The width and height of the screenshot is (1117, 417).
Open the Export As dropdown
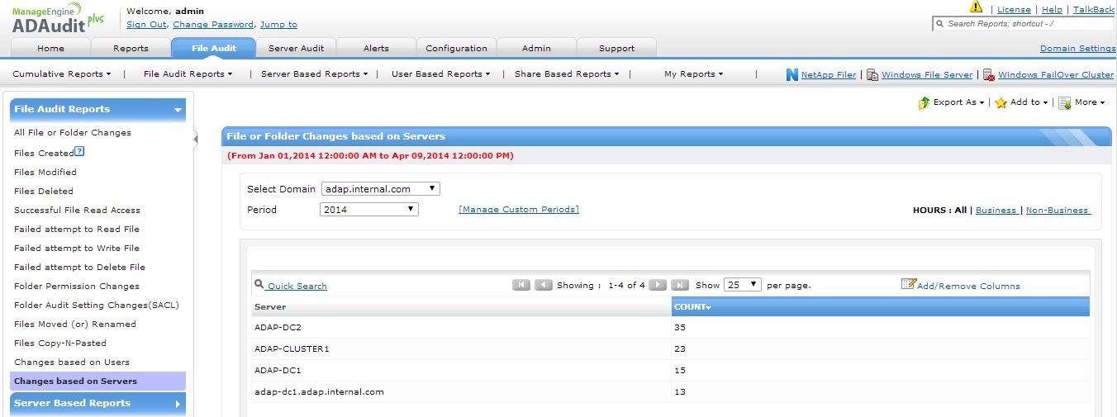(958, 102)
